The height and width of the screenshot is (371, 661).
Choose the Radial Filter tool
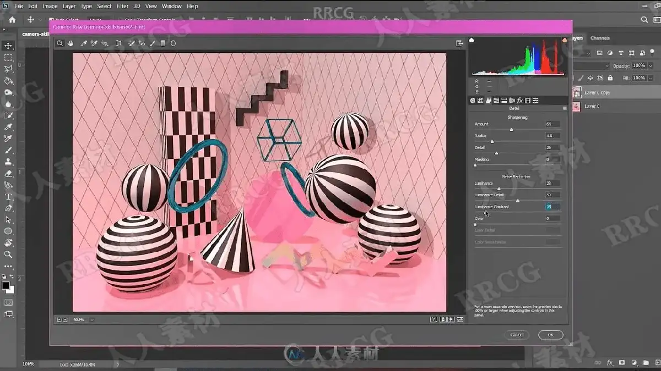click(173, 43)
